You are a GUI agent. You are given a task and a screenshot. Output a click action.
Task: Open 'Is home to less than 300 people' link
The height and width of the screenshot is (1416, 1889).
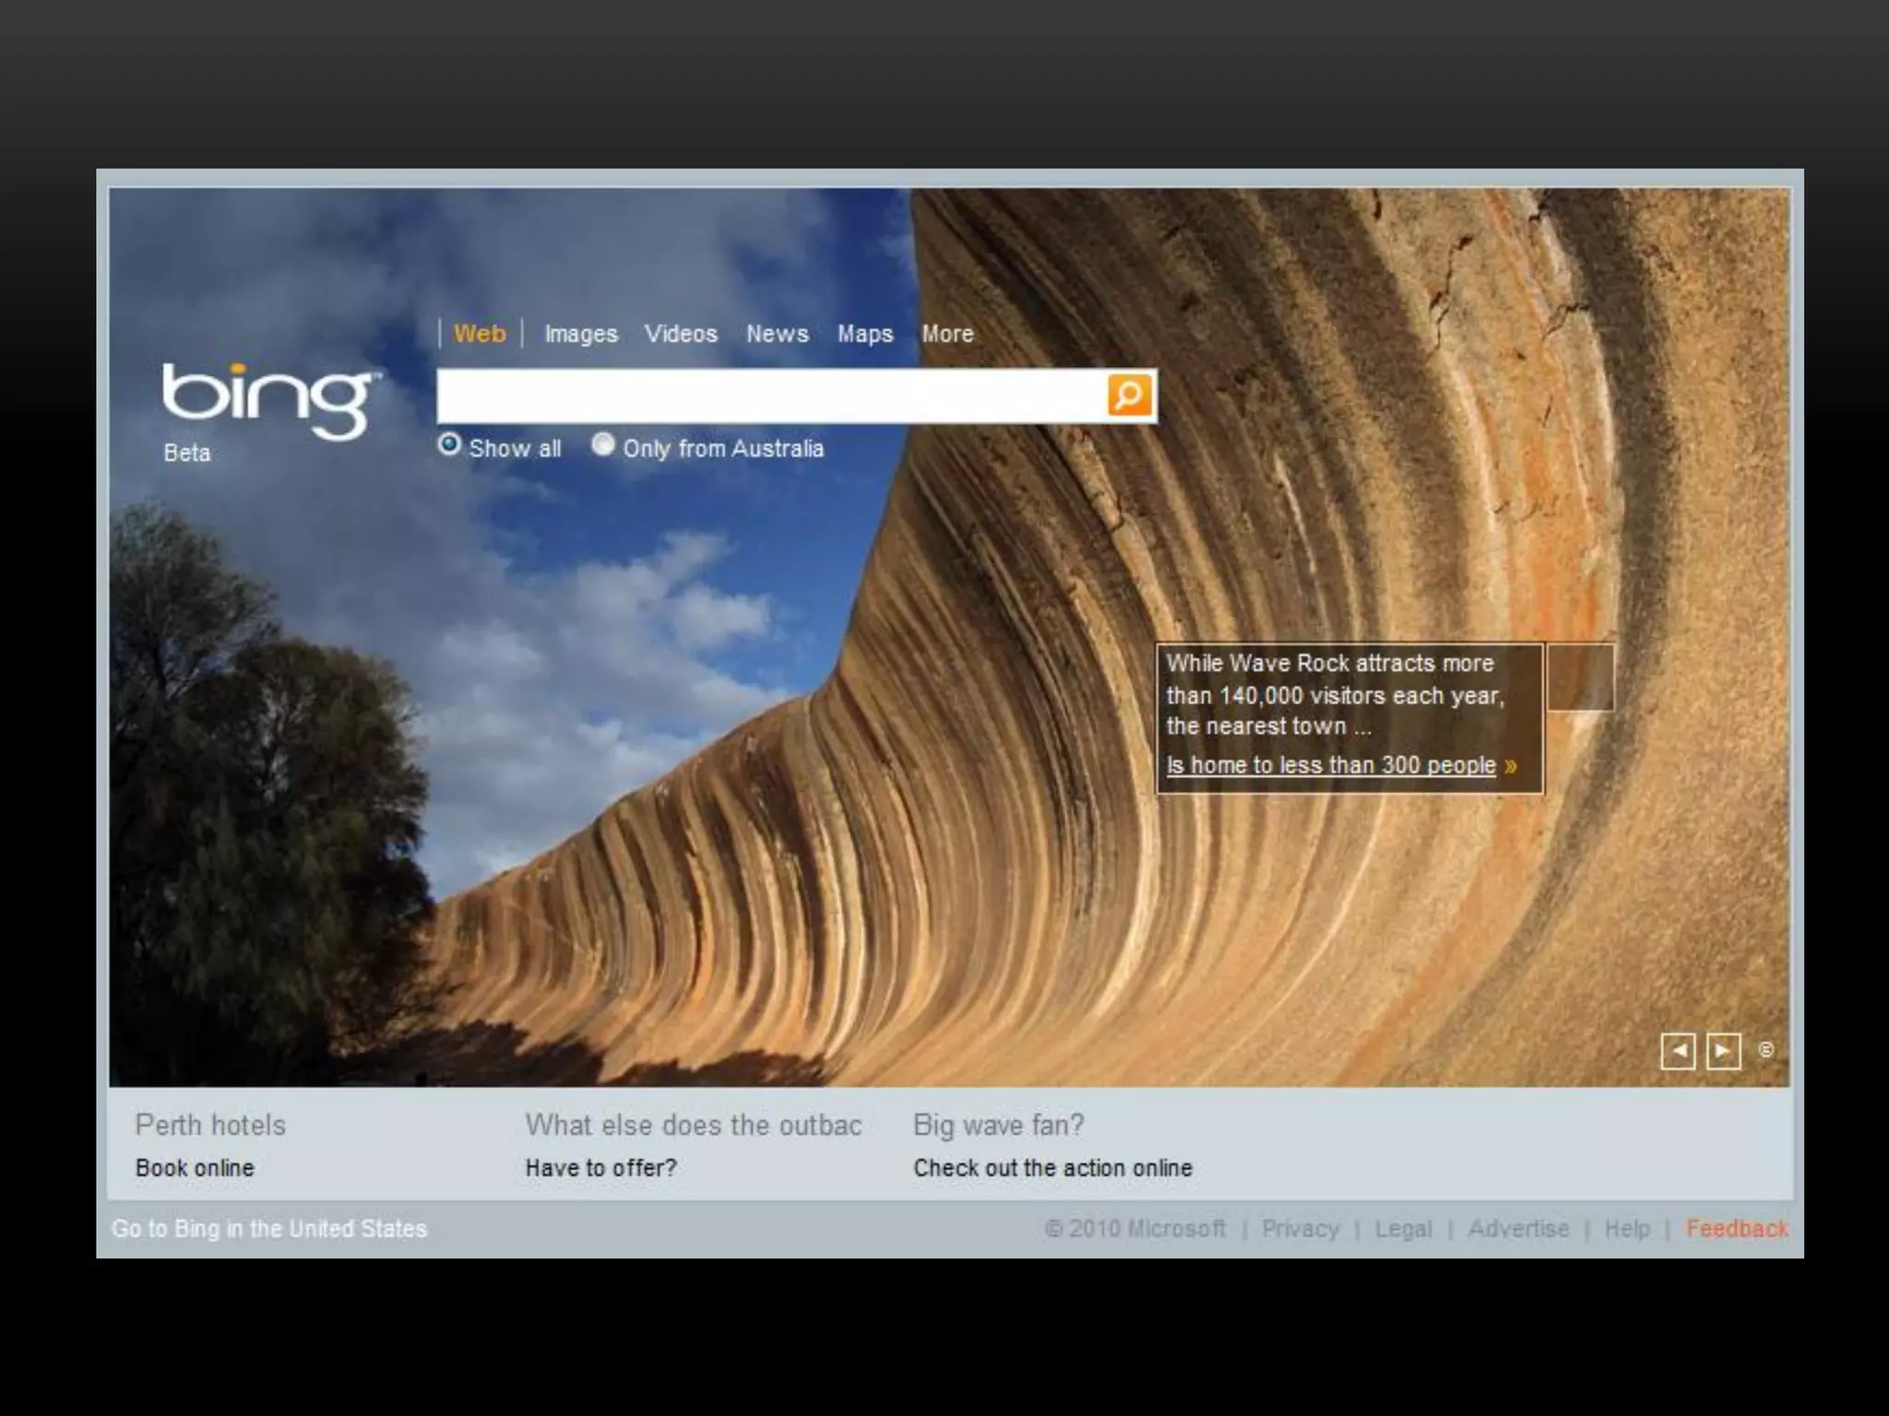coord(1330,765)
